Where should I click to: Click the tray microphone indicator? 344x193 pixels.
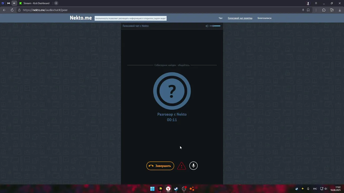click(308, 189)
